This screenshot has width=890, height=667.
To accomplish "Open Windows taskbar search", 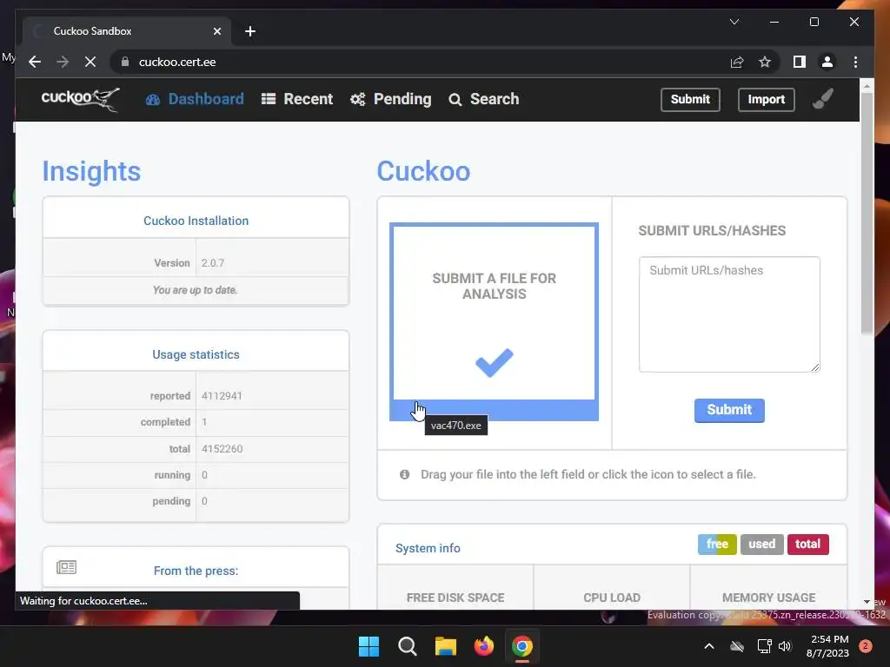I will click(407, 646).
